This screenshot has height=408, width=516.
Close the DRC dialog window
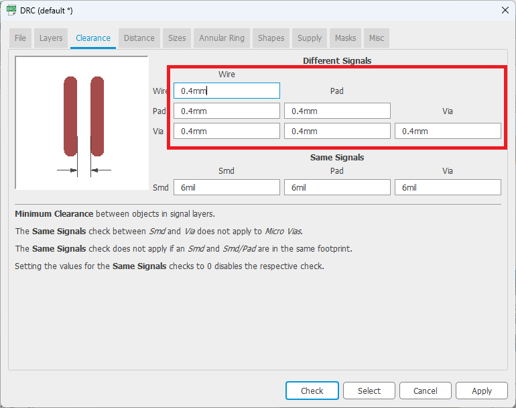[x=505, y=10]
